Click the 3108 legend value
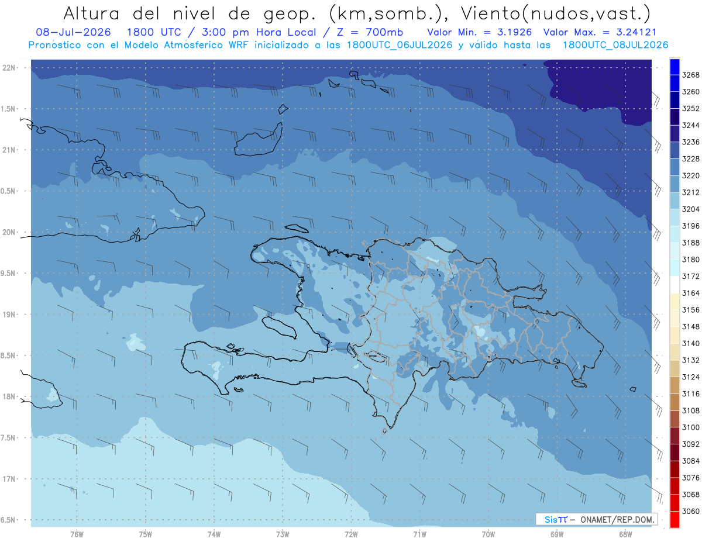The width and height of the screenshot is (702, 542). tap(691, 410)
